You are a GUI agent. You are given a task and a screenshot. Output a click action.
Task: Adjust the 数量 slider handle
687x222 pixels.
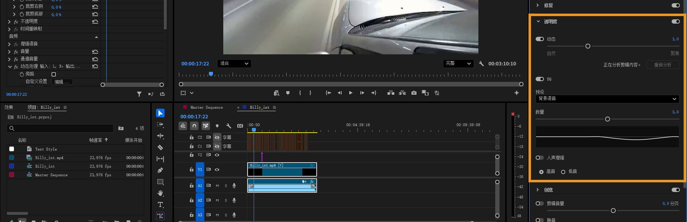tap(607, 119)
